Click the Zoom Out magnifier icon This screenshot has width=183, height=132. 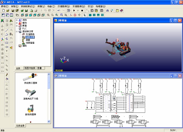[x=52, y=15]
